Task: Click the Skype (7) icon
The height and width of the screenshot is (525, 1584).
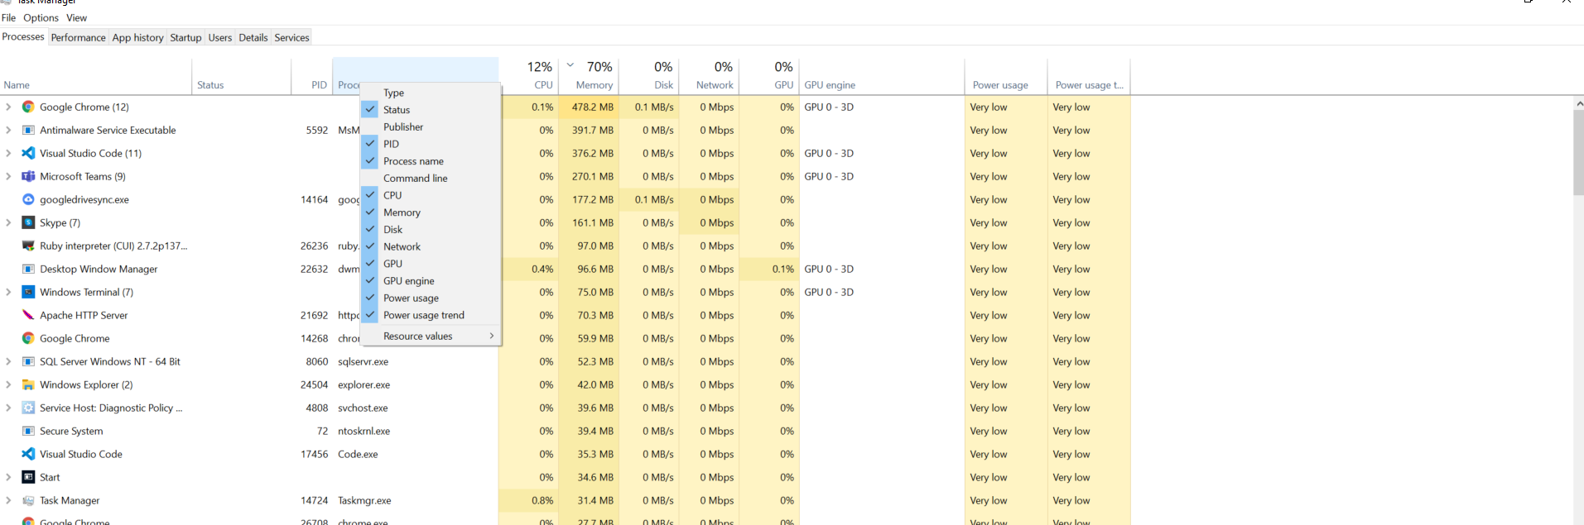Action: [28, 222]
